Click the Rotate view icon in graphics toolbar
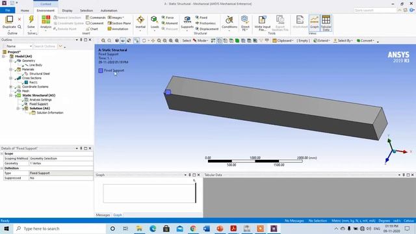Image resolution: width=416 pixels, height=234 pixels. (144, 40)
